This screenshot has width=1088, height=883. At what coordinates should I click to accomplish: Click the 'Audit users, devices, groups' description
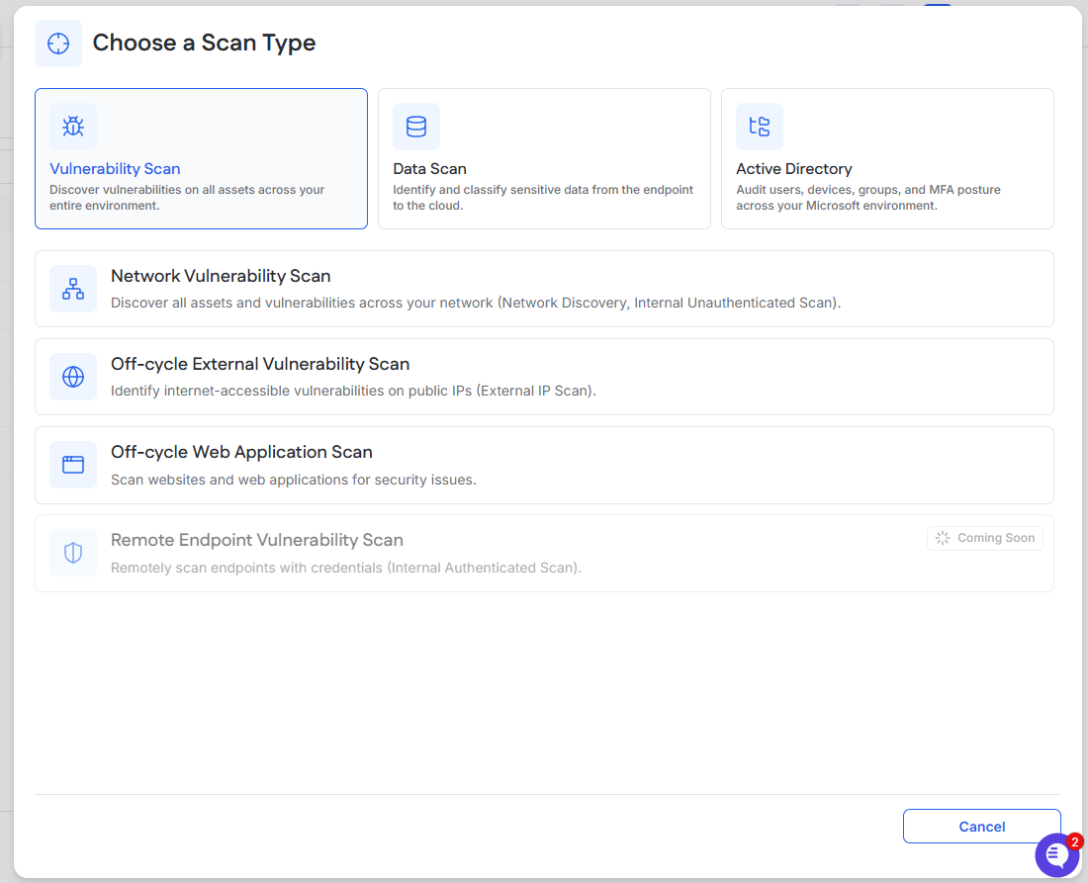(868, 198)
